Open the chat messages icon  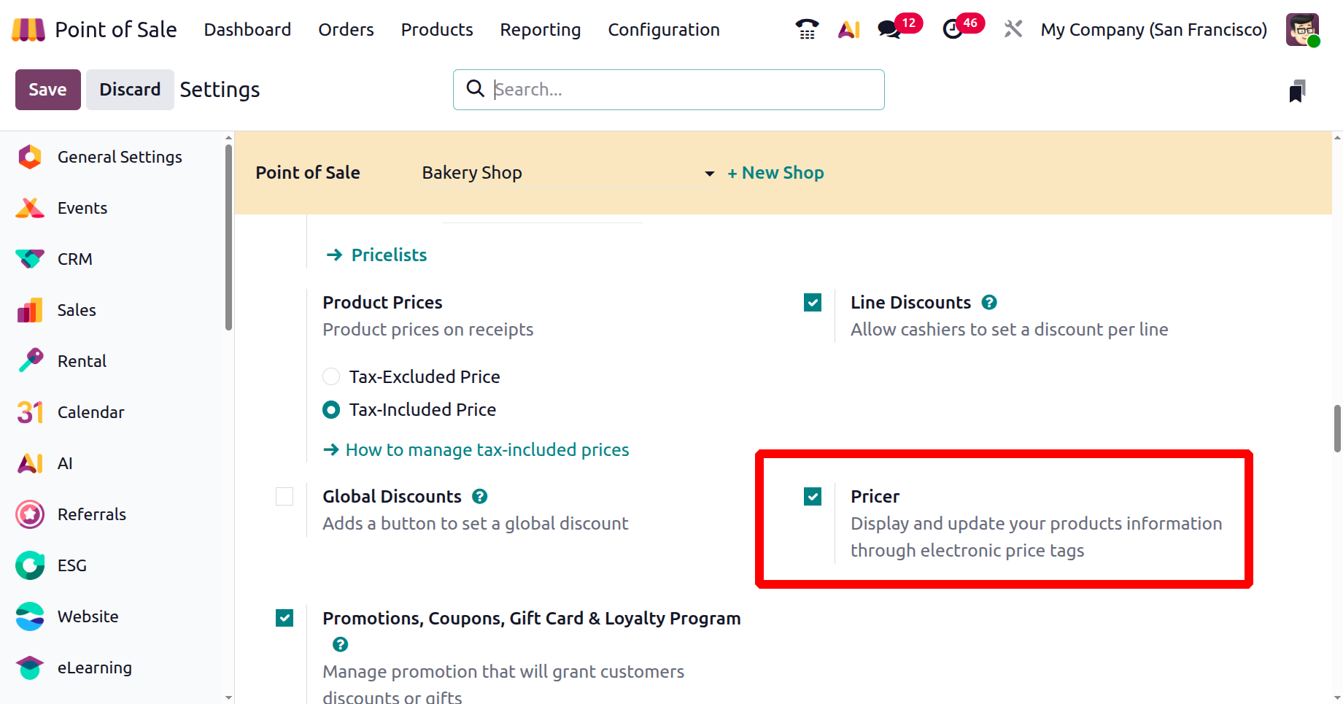[889, 29]
